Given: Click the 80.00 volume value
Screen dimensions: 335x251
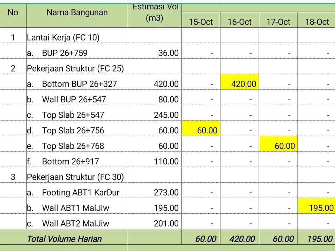Looking at the screenshot, I should coord(155,97).
